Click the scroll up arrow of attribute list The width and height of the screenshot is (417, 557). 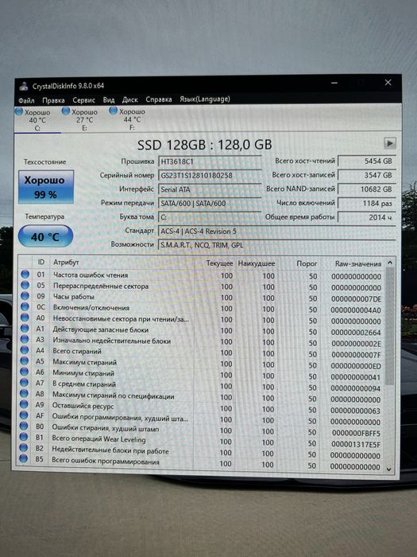click(x=390, y=263)
